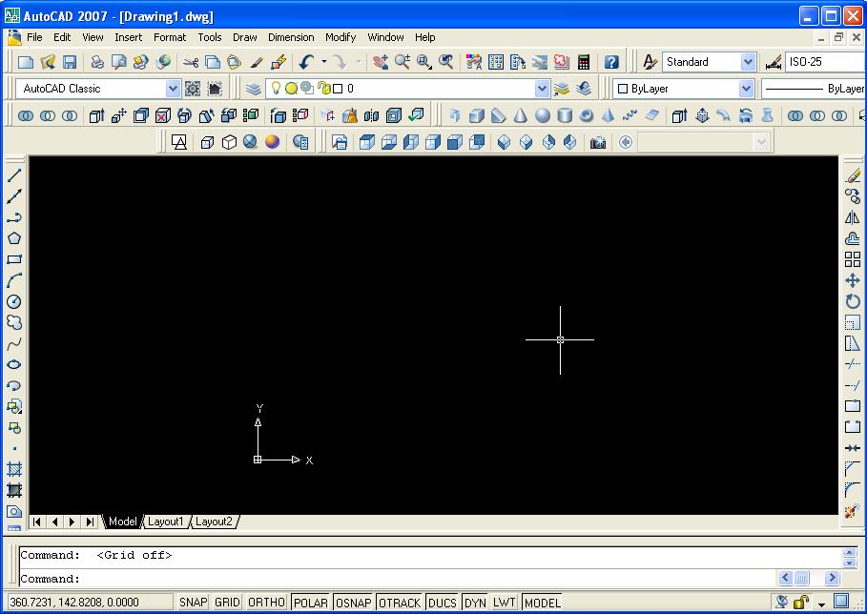Toggle GRID display in status bar
867x614 pixels.
227,603
